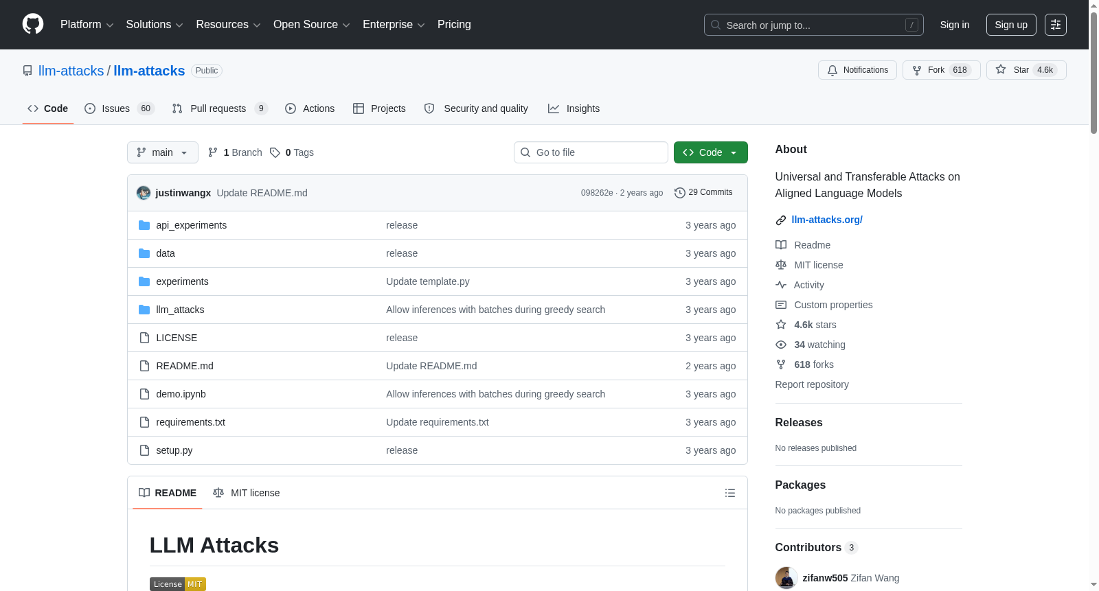The image size is (1099, 591).
Task: Open the green Code dropdown button
Action: pyautogui.click(x=711, y=152)
